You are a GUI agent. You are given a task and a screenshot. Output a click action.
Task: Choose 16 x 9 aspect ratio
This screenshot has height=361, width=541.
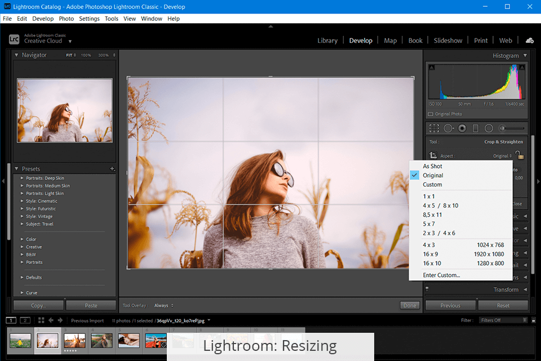tap(429, 254)
